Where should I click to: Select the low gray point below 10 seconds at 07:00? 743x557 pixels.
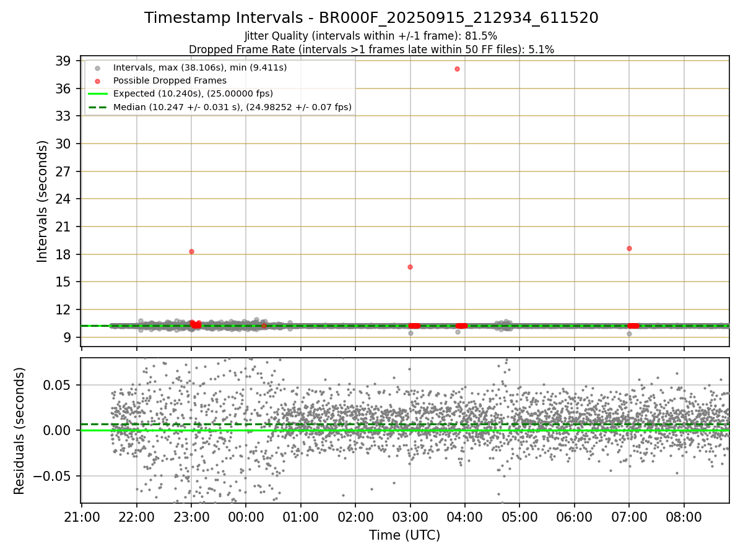click(629, 334)
